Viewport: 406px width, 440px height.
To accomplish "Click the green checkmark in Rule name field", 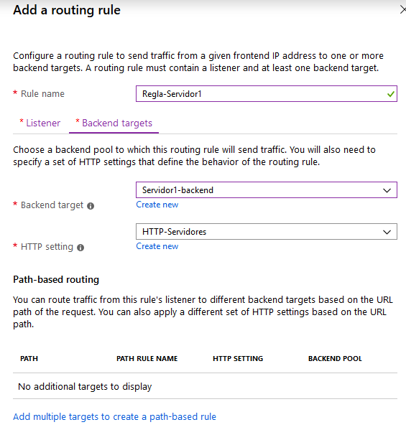I will pos(390,94).
